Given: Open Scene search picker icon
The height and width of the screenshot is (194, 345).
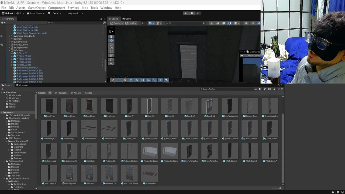Looking at the screenshot, I should (204, 23).
